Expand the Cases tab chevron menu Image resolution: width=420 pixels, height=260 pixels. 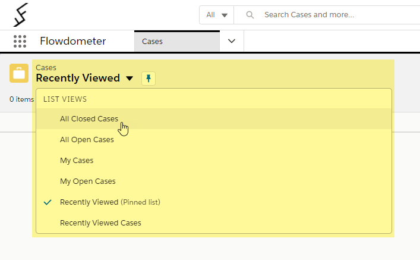pyautogui.click(x=232, y=41)
